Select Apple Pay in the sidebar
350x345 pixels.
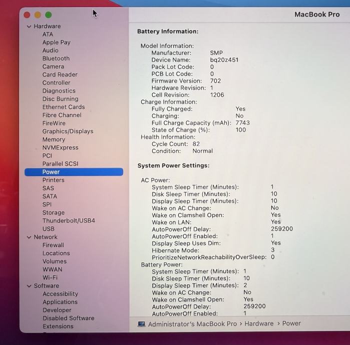(x=57, y=42)
